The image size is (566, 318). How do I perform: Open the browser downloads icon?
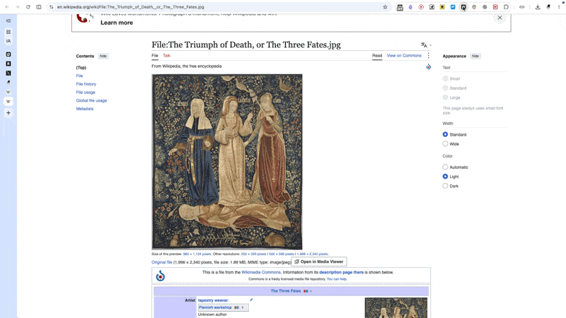coord(538,7)
